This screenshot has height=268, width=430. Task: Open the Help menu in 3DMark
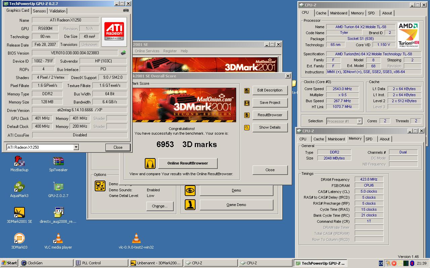184,51
